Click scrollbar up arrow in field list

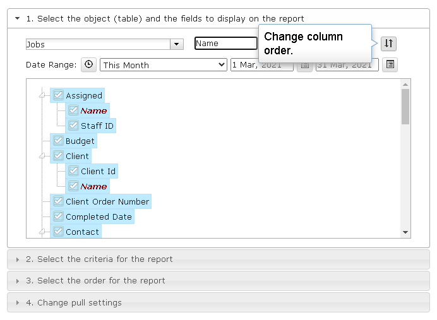(x=405, y=84)
